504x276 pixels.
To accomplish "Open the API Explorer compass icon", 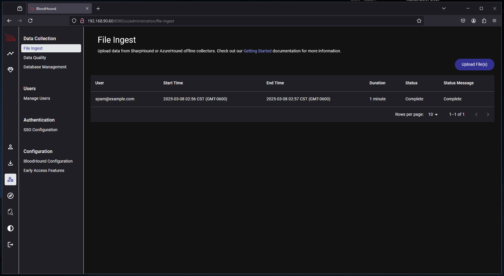I will tap(10, 196).
